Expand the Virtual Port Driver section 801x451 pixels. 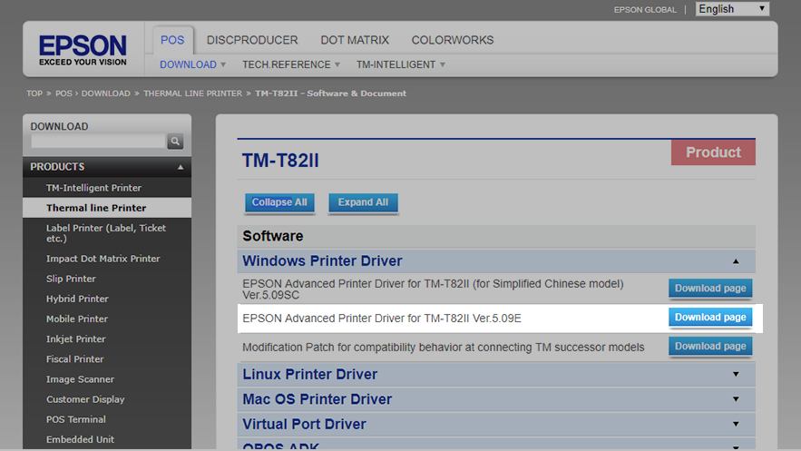[736, 424]
